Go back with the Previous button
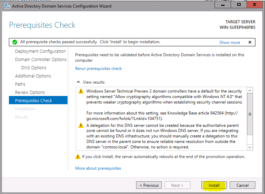 pos(149,185)
